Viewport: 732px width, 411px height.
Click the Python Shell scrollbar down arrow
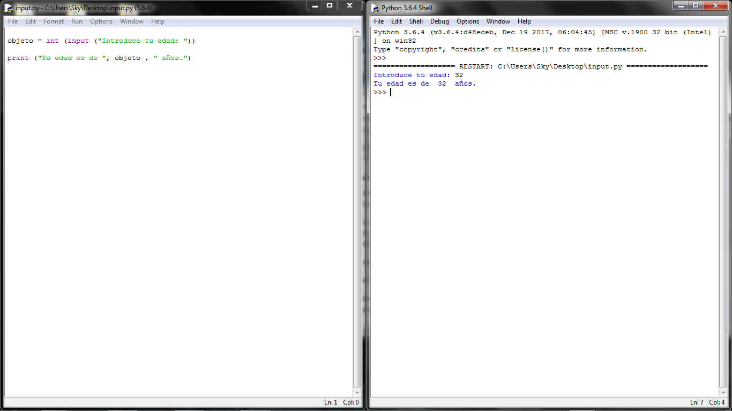click(x=723, y=392)
